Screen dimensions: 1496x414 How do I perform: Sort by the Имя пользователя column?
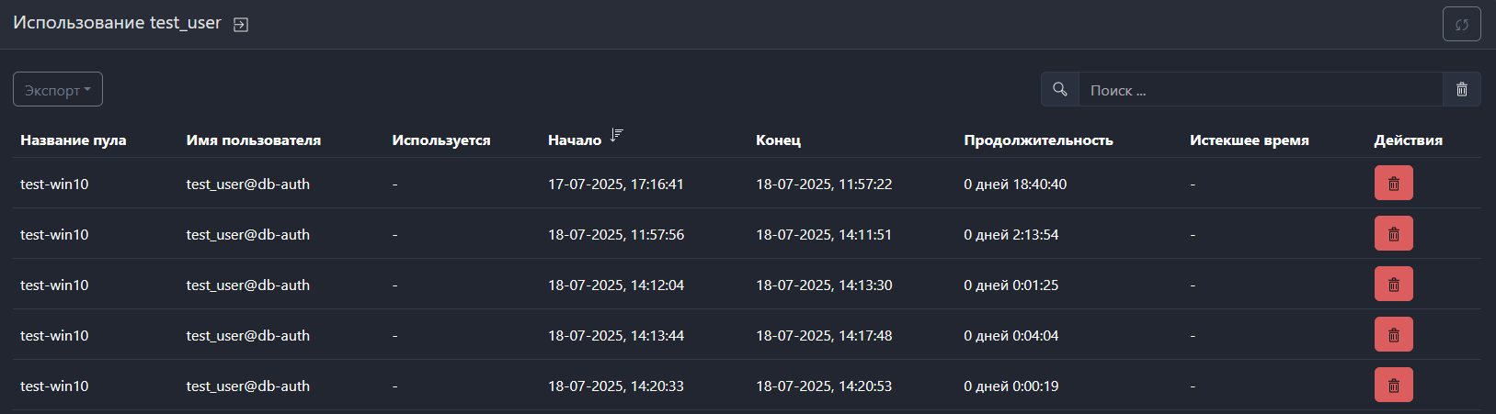pos(253,140)
